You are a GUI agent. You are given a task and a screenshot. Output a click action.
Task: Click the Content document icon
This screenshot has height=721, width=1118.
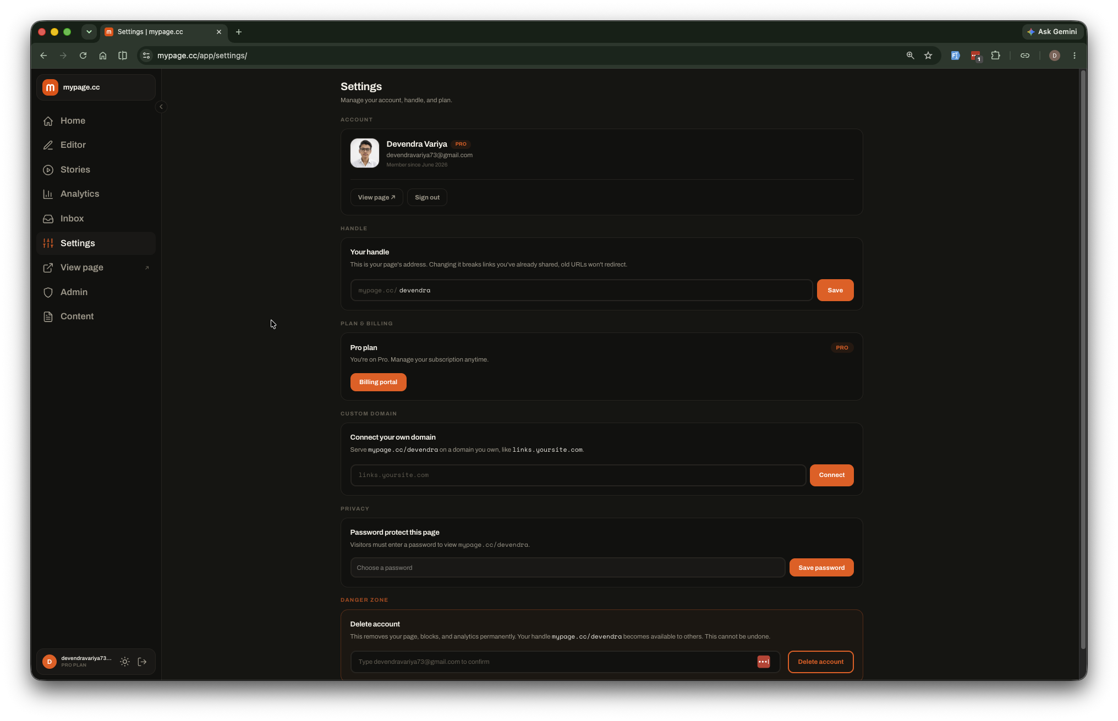[x=48, y=317]
